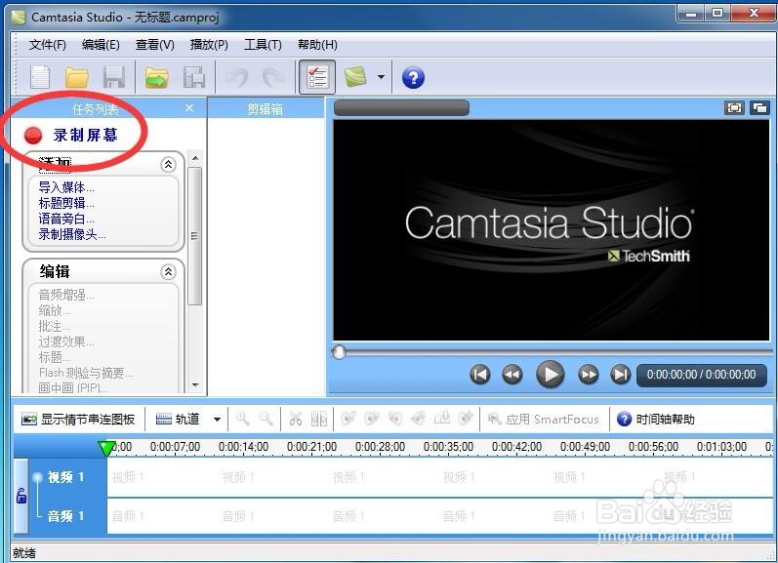Viewport: 778px width, 563px height.
Task: Click the 0:00:00;00 time display
Action: pos(701,375)
